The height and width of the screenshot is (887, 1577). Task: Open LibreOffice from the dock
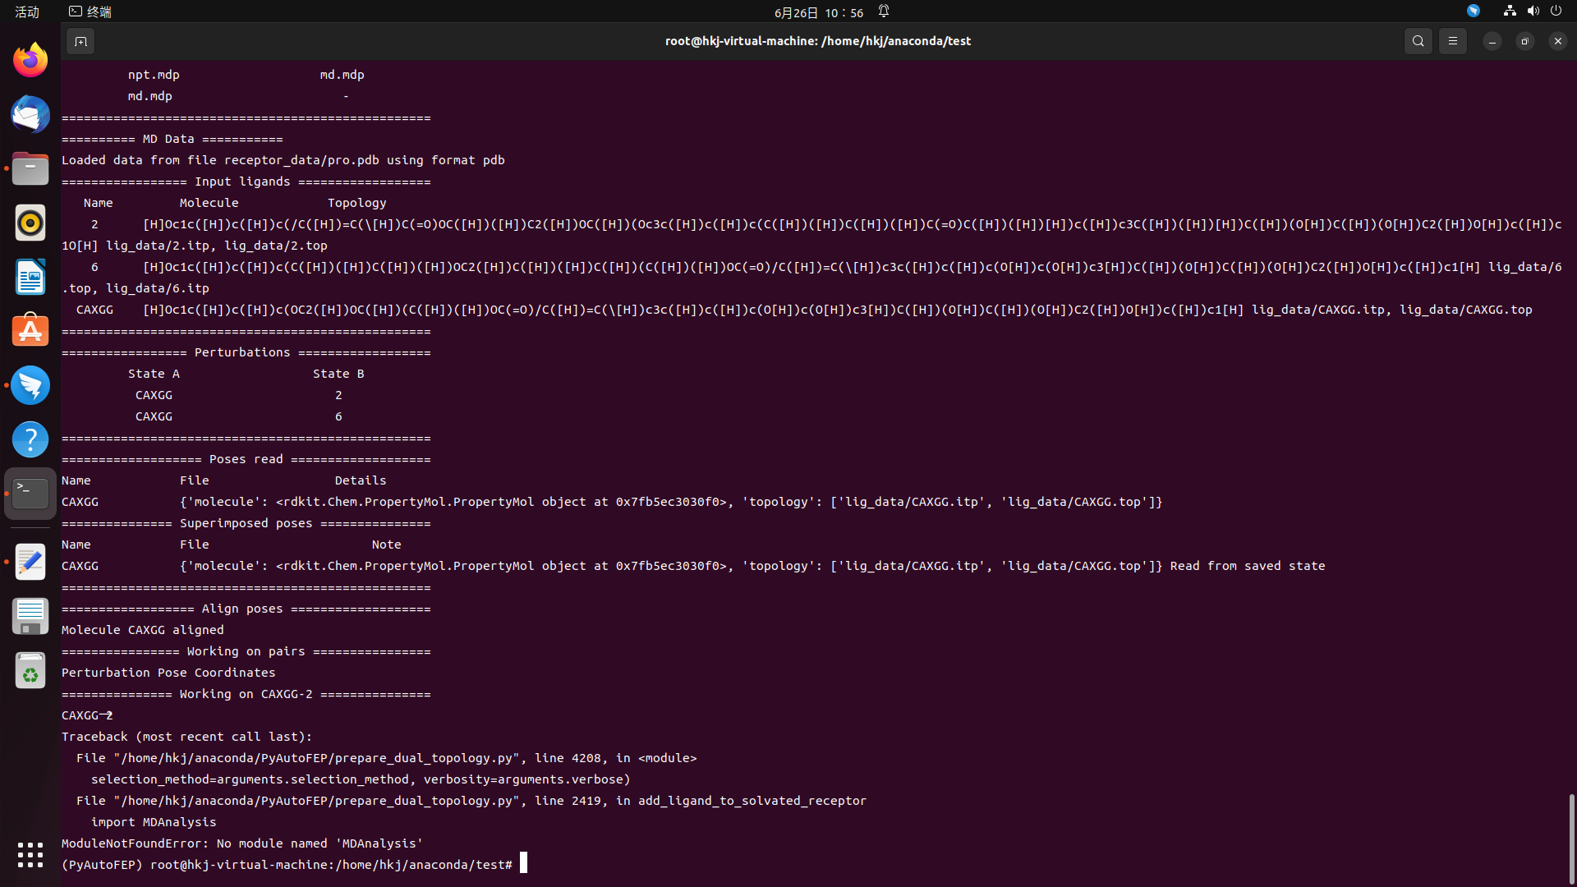pyautogui.click(x=30, y=277)
